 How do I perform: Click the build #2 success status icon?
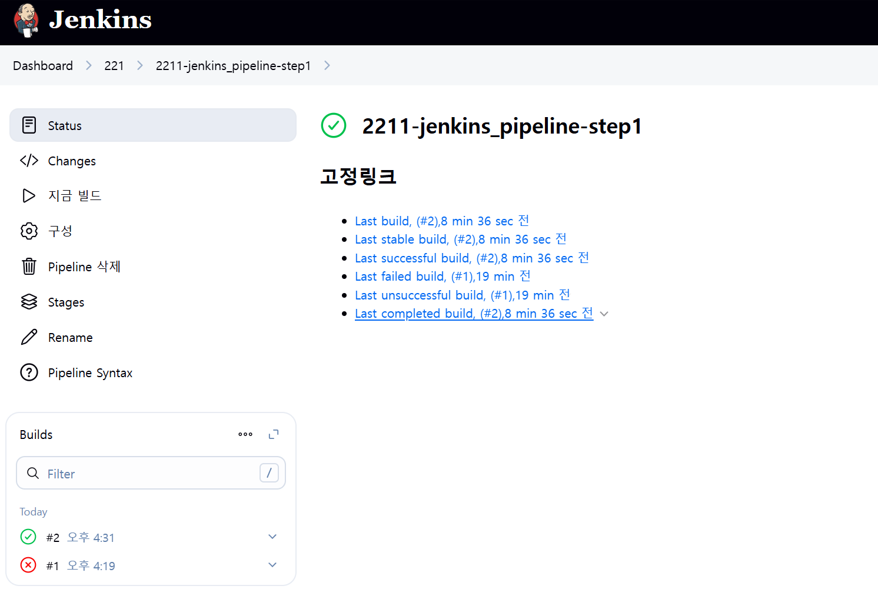point(28,537)
